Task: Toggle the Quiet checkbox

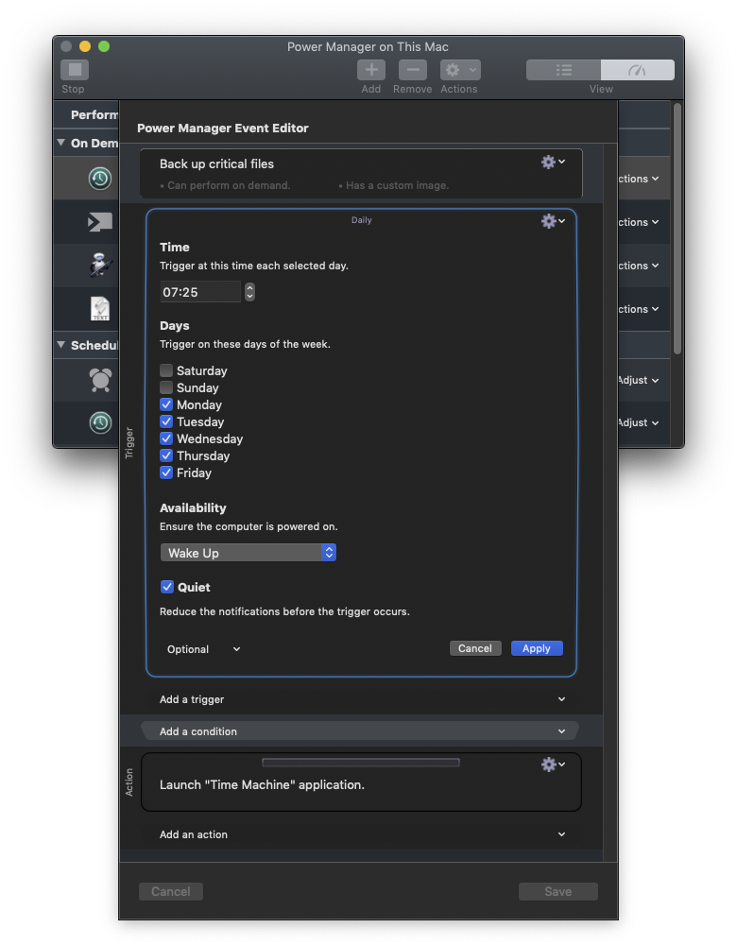Action: (167, 587)
